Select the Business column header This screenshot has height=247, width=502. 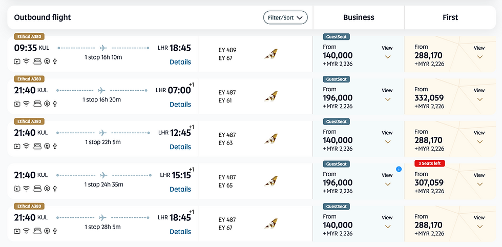tap(359, 17)
